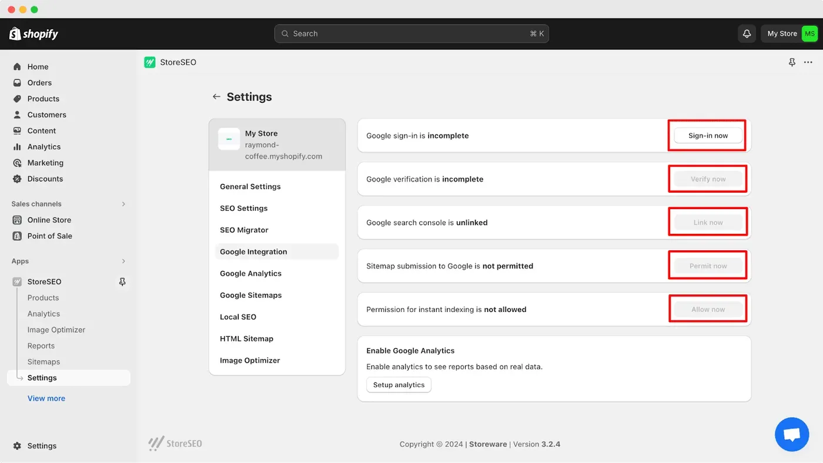Select the SEO Migrator tab

(277, 230)
